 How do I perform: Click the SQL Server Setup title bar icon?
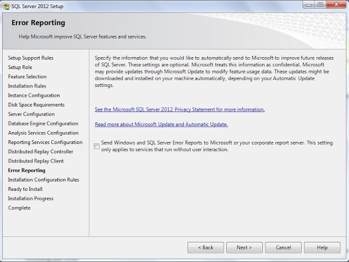(x=6, y=4)
